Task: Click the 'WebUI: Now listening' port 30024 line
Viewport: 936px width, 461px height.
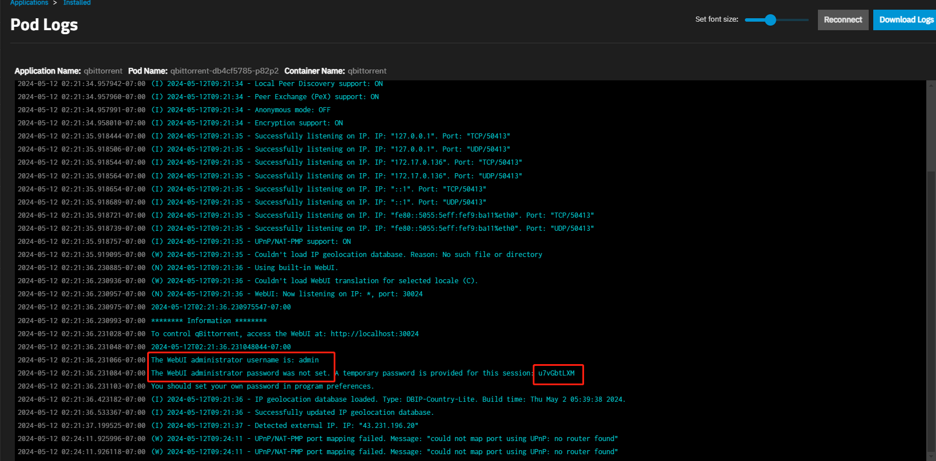Action: tap(220, 294)
